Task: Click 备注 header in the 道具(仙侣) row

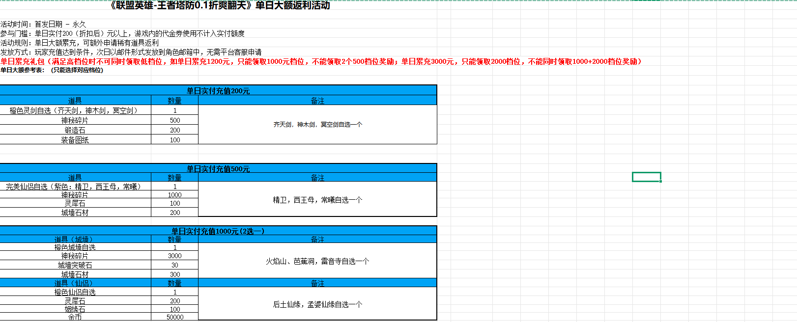Action: [x=317, y=283]
